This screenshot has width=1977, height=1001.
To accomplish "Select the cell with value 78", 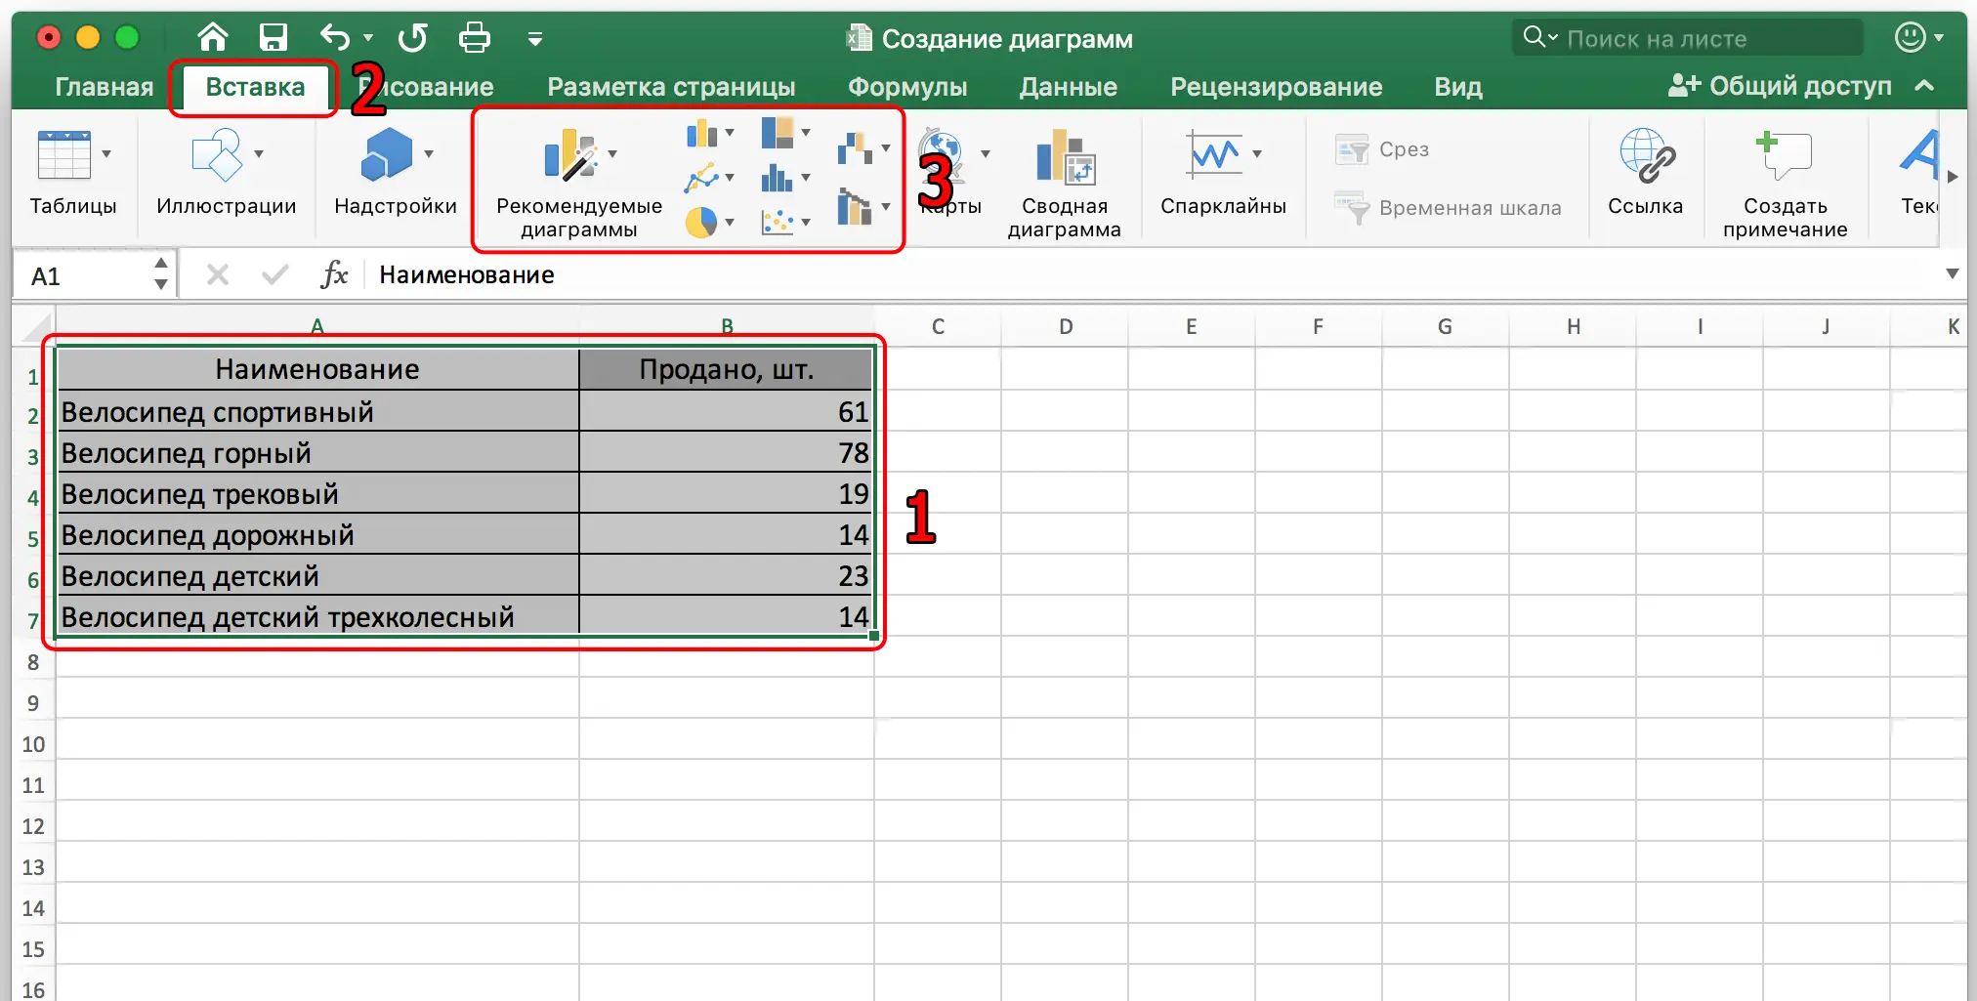I will click(727, 452).
